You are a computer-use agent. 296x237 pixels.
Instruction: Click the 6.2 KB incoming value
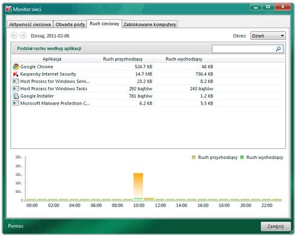(x=146, y=103)
